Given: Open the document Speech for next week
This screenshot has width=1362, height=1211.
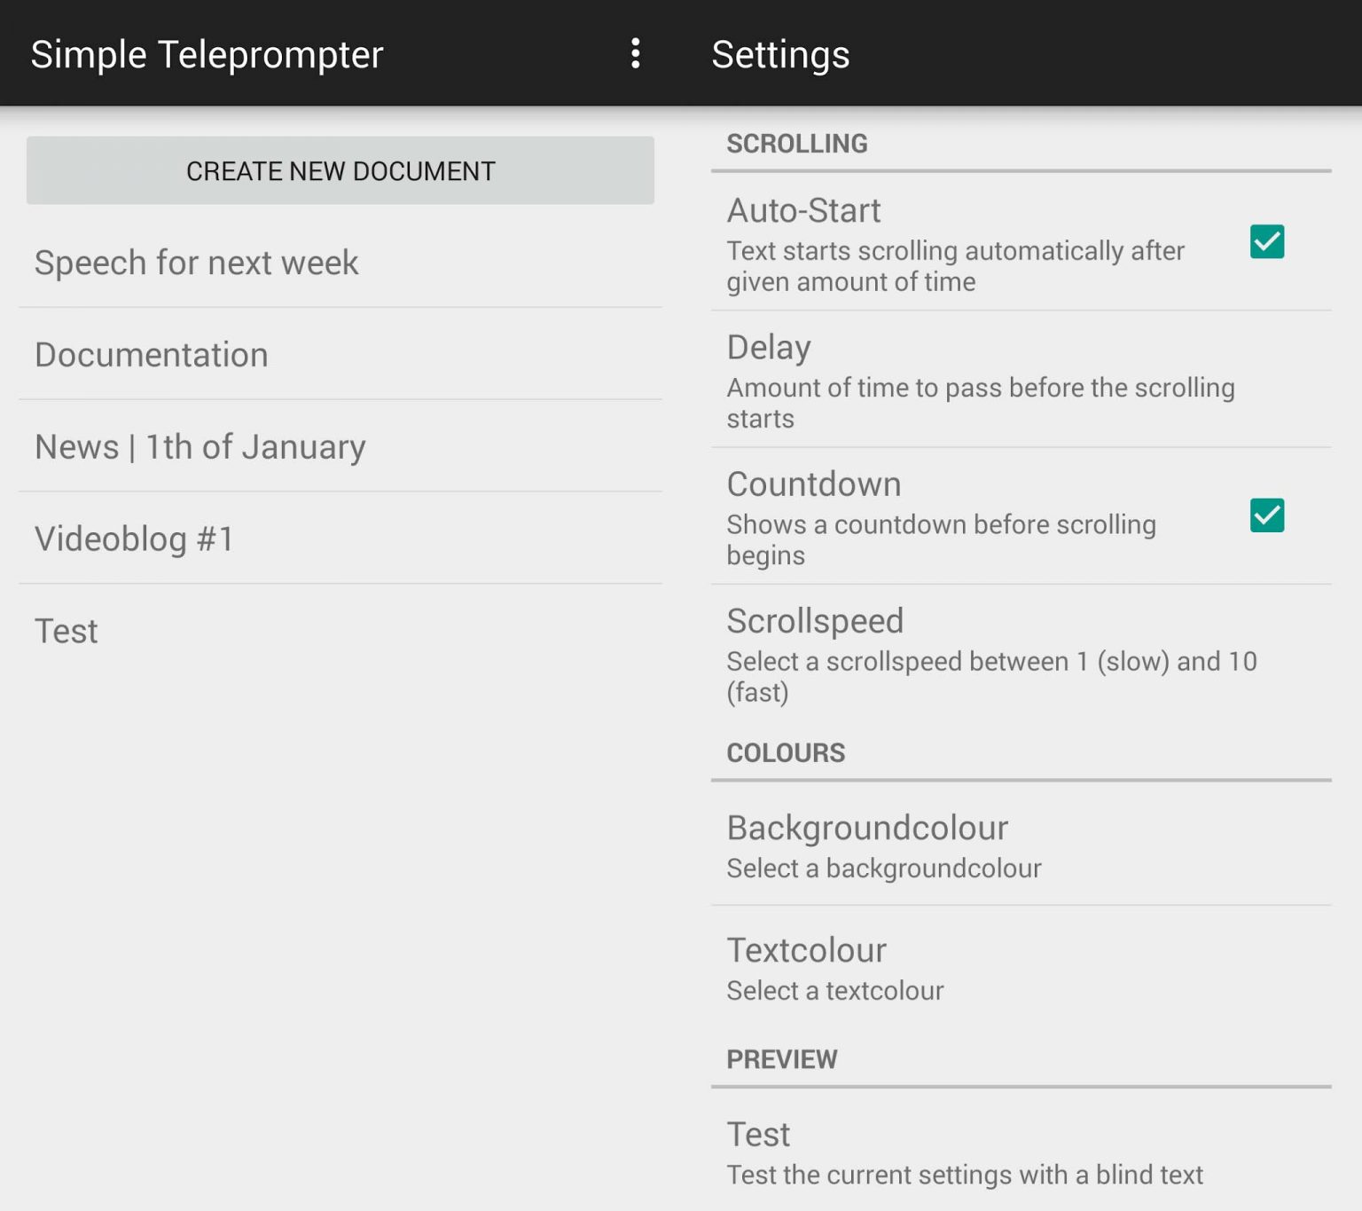Looking at the screenshot, I should pyautogui.click(x=196, y=263).
